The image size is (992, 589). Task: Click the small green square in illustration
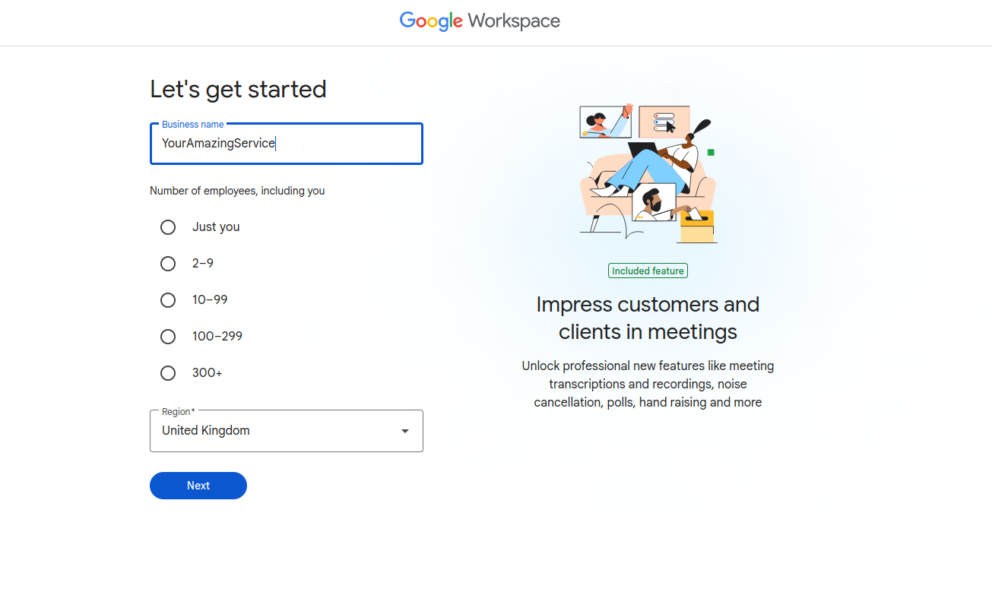pyautogui.click(x=711, y=153)
